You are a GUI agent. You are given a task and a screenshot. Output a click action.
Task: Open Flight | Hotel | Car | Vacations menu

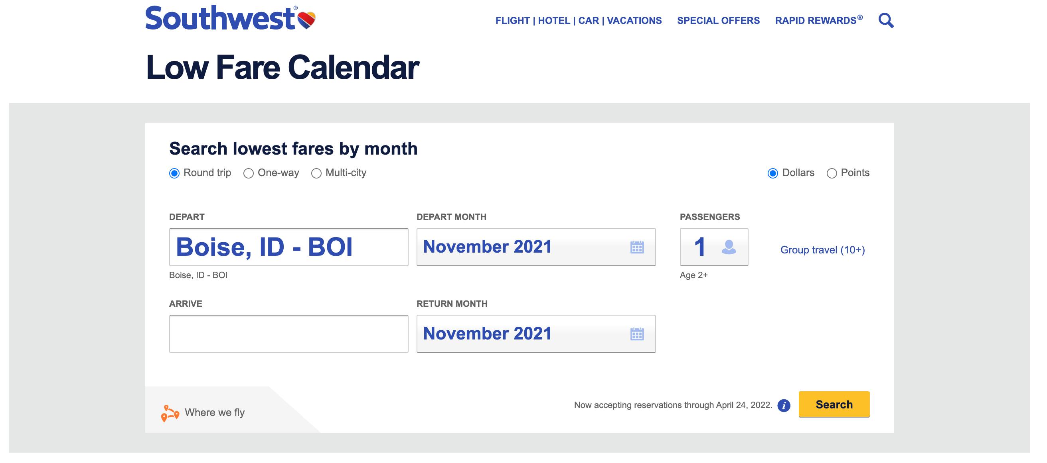tap(579, 21)
